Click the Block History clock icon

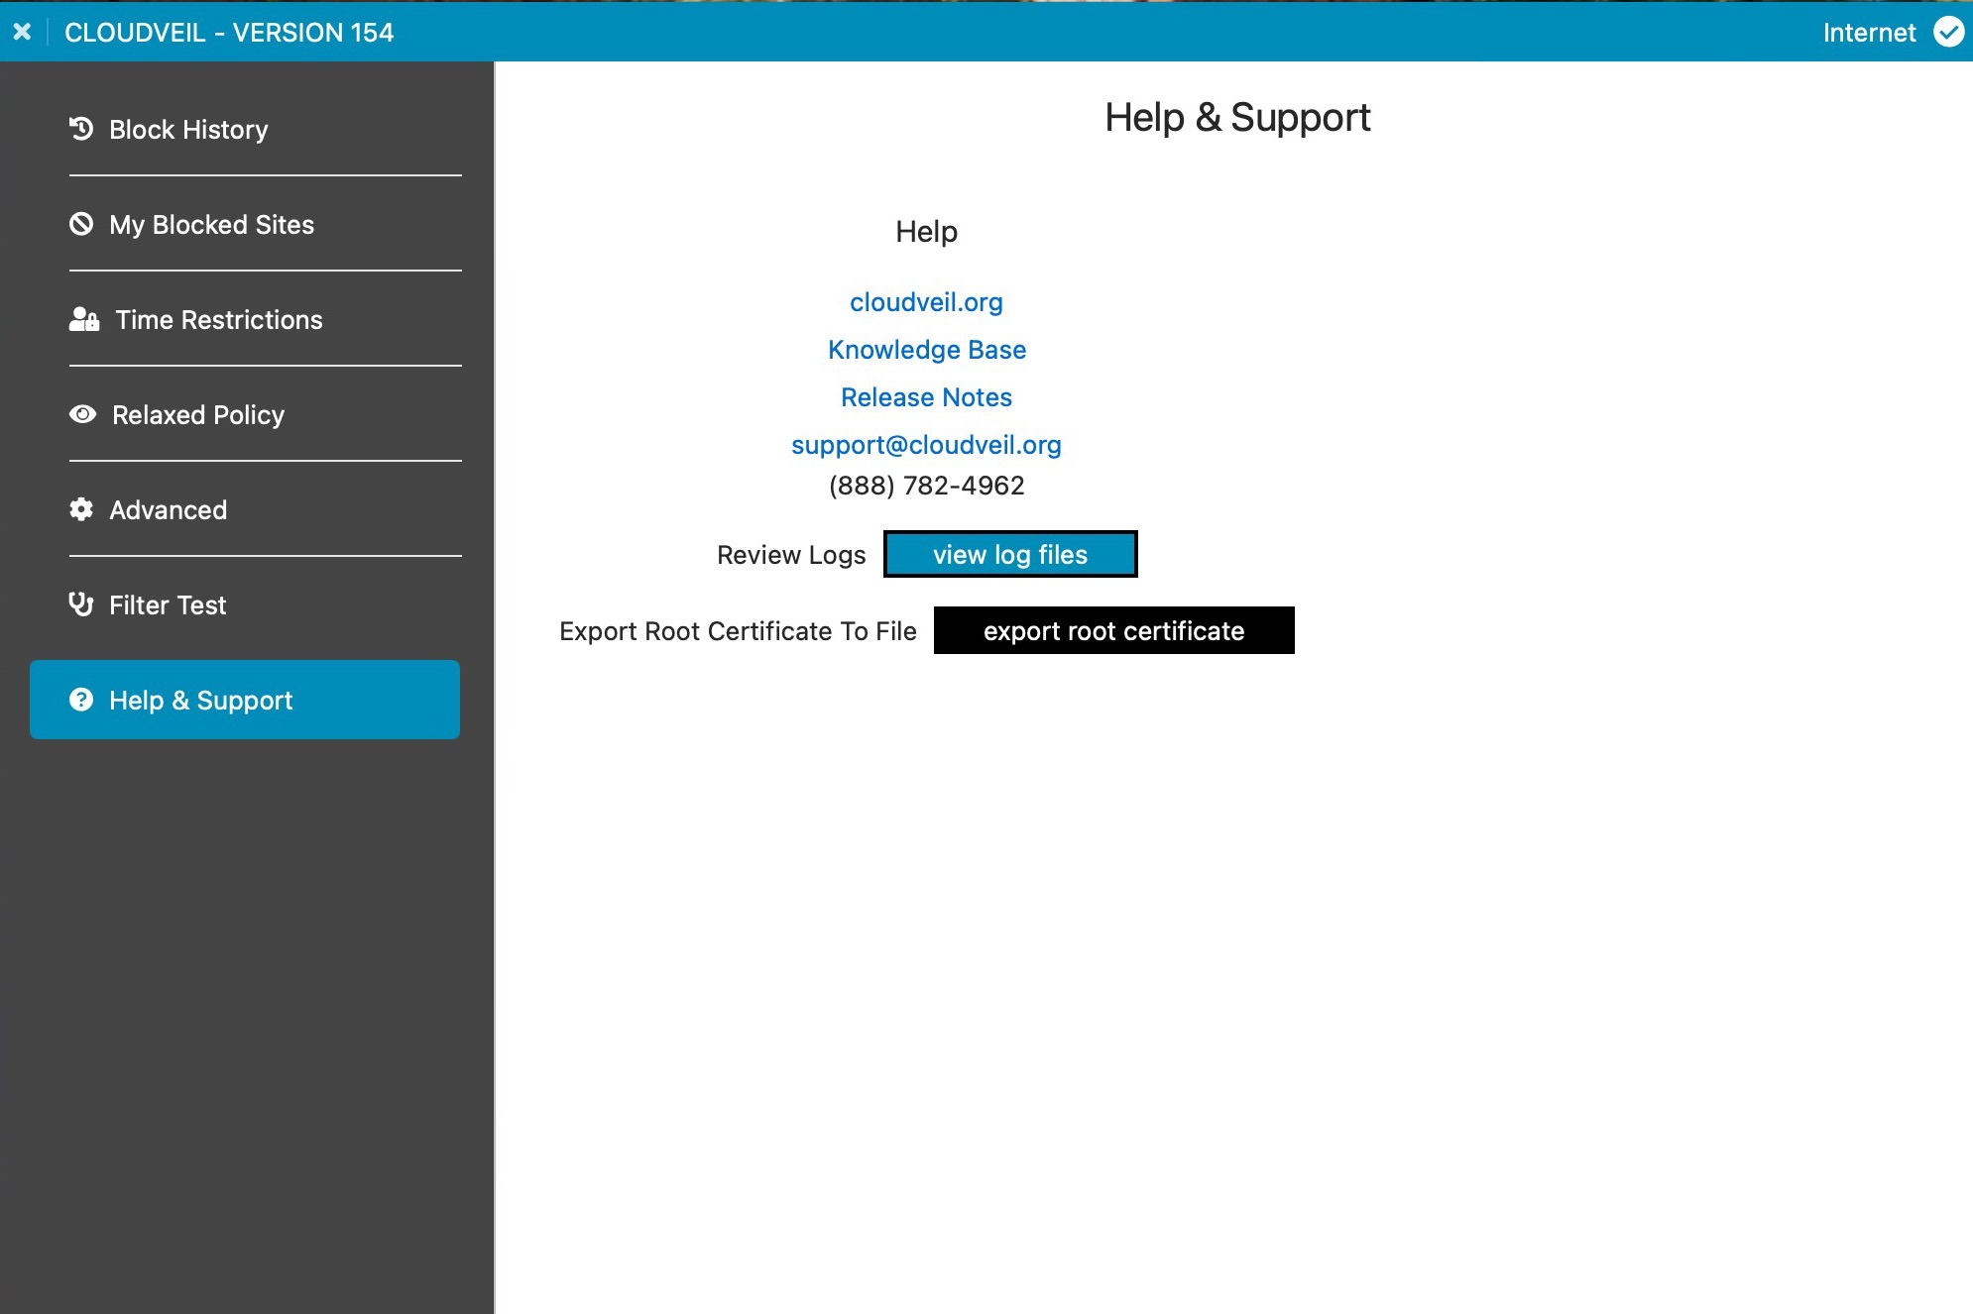81,129
